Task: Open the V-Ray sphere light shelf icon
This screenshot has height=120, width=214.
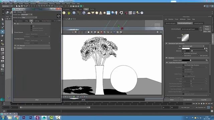Action: click(97, 13)
